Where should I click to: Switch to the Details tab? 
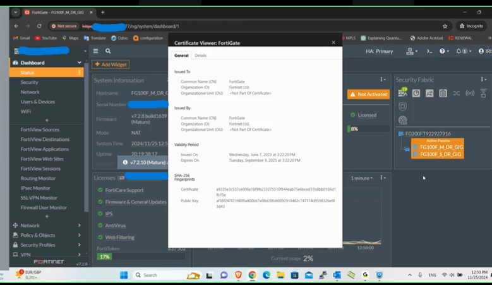(200, 56)
